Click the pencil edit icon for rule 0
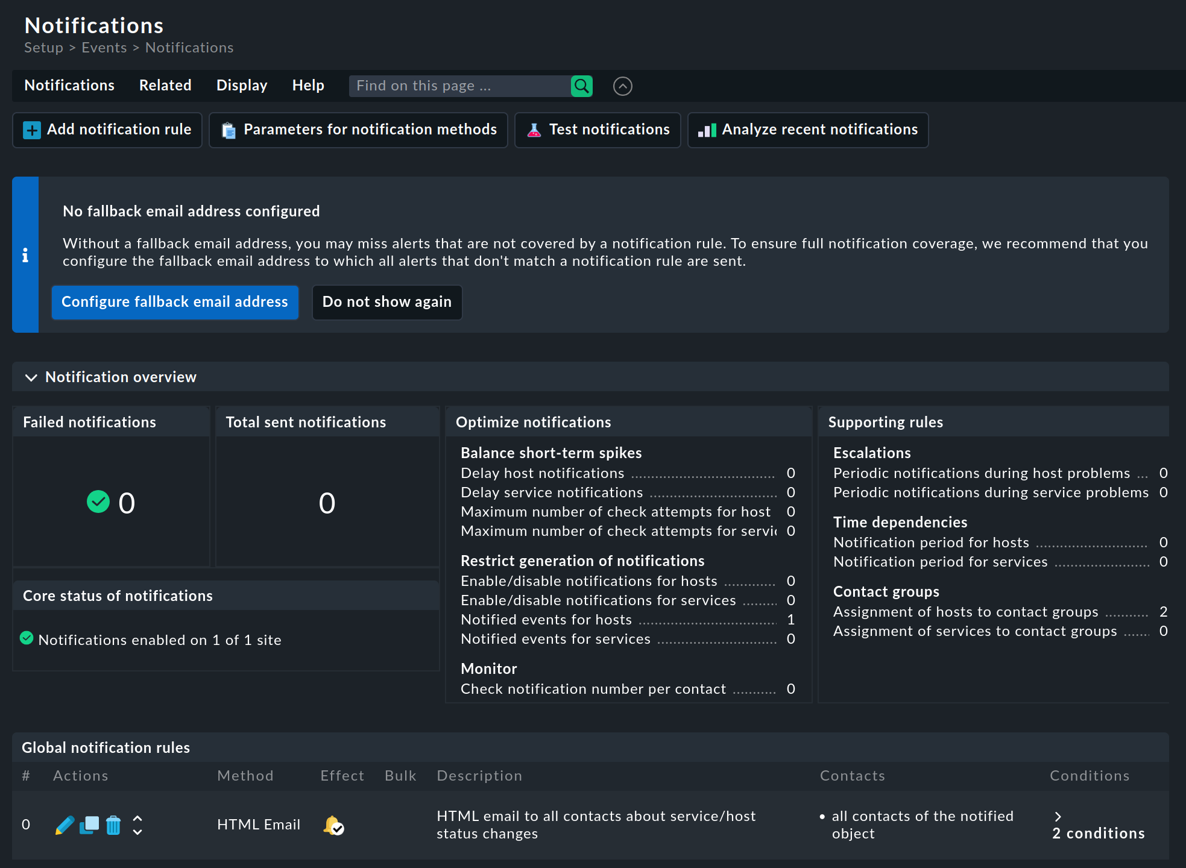 pyautogui.click(x=65, y=825)
